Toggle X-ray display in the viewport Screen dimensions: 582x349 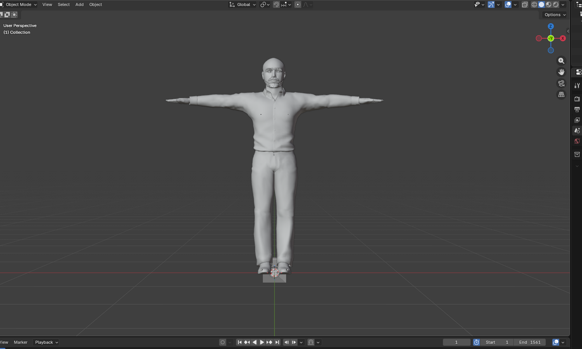coord(525,5)
